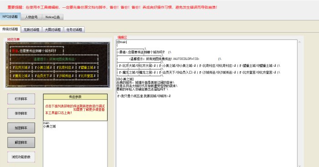This screenshot has height=167, width=319.
Task: Open the 人物封号 tab
Action: click(x=31, y=17)
